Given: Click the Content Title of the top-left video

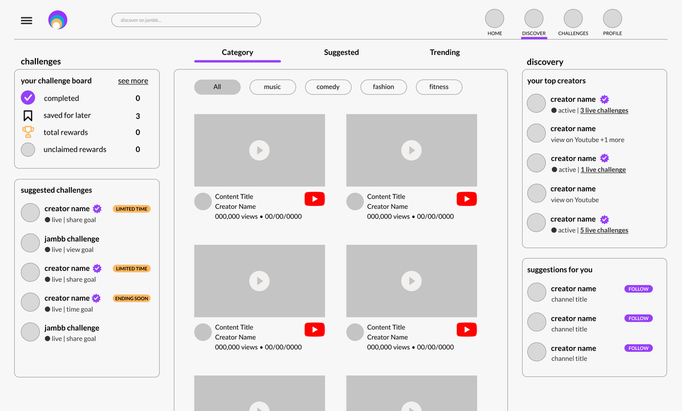Looking at the screenshot, I should [234, 196].
